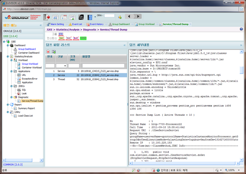Select row 20110918_134215_Z123_service.dmp
This screenshot has height=174, width=246.
tap(86, 71)
